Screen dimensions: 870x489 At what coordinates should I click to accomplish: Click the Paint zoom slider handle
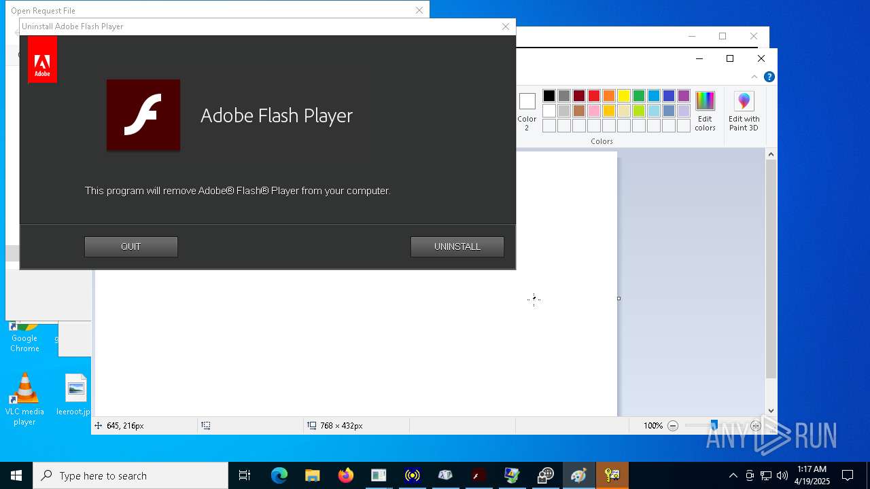(x=714, y=426)
